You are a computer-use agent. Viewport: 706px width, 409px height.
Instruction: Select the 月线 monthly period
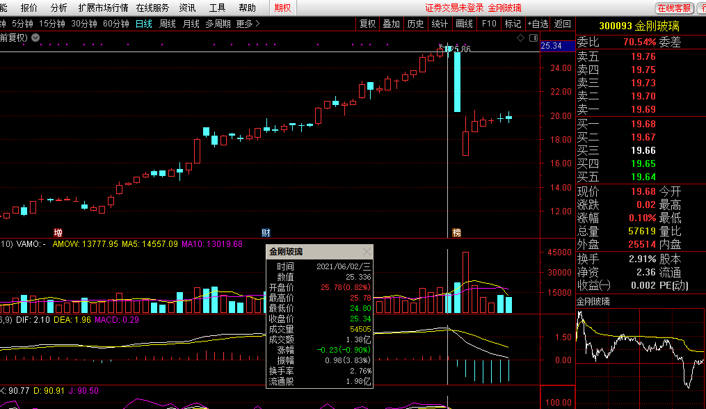[191, 24]
